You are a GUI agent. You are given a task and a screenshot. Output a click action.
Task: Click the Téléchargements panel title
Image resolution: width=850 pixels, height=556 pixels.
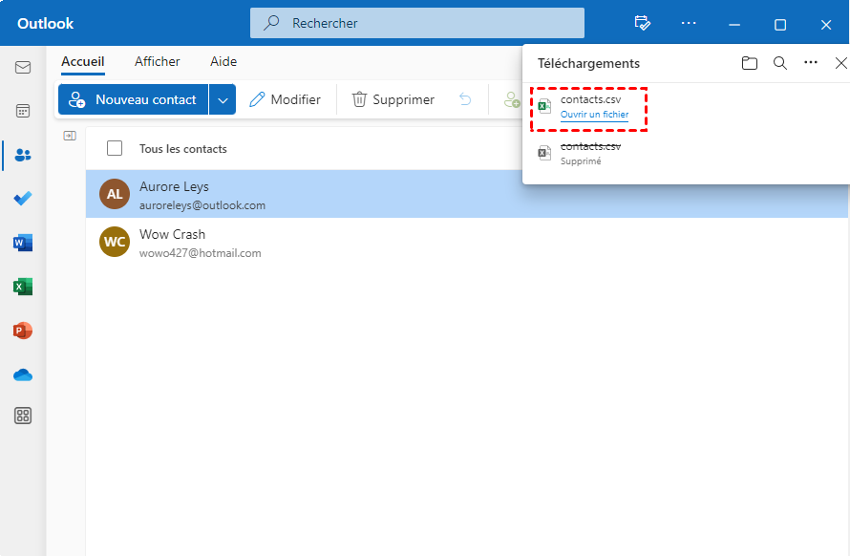588,63
